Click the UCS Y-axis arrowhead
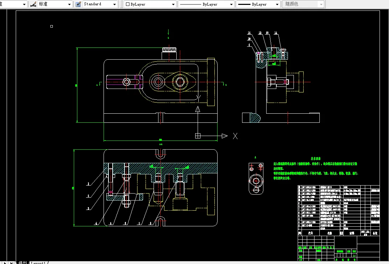389x264 pixels. click(198, 109)
